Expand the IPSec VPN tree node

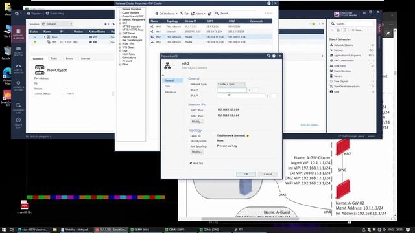coord(120,43)
